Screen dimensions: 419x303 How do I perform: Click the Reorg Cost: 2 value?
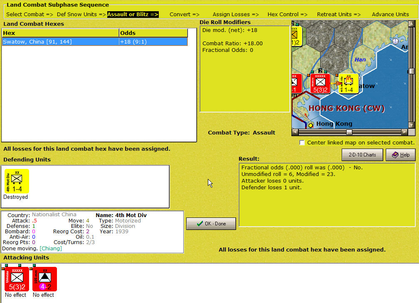click(88, 231)
